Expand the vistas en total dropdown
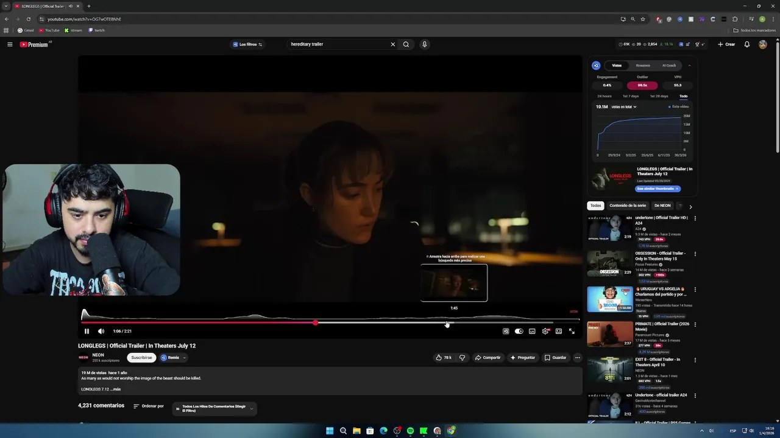 [623, 107]
